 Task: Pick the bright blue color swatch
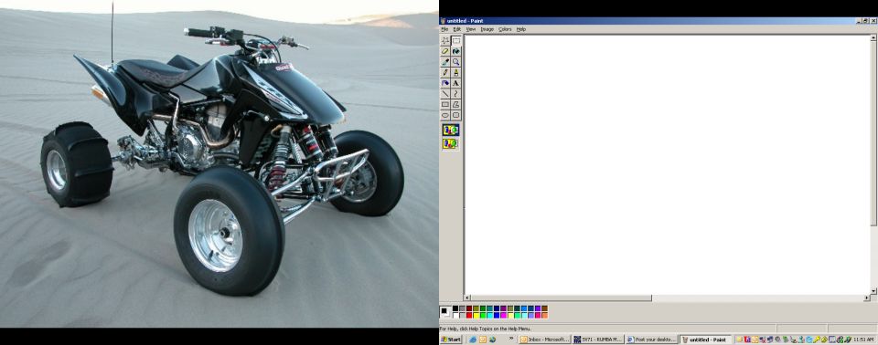coord(497,316)
